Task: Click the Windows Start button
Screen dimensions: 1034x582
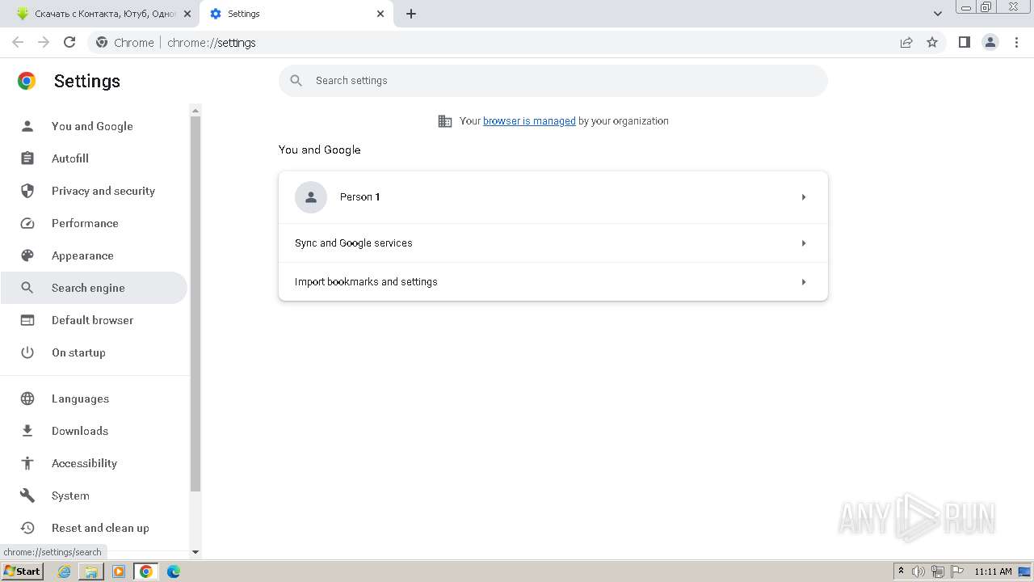Action: tap(22, 571)
